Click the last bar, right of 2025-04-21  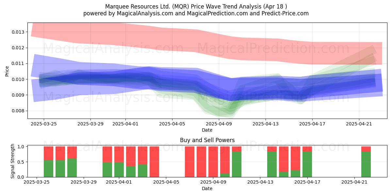coord(366,162)
